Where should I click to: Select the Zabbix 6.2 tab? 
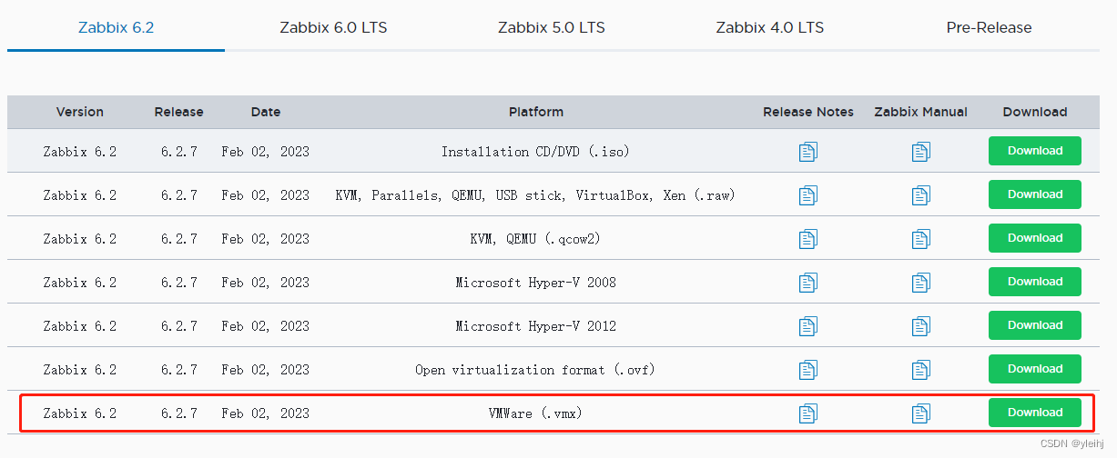116,27
